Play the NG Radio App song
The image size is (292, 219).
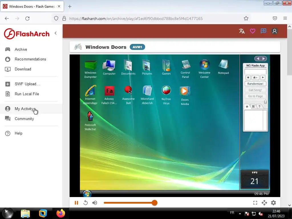pos(263,78)
